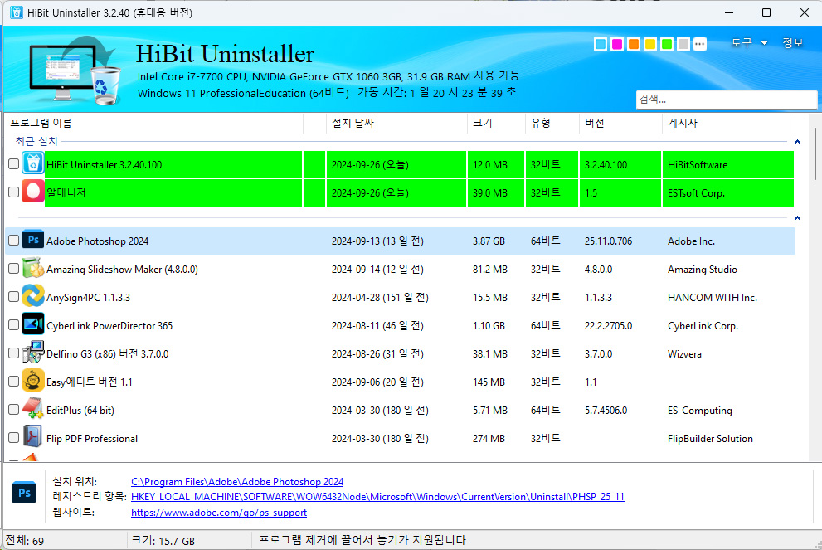Pick the green theme color
Image resolution: width=822 pixels, height=550 pixels.
pos(667,44)
